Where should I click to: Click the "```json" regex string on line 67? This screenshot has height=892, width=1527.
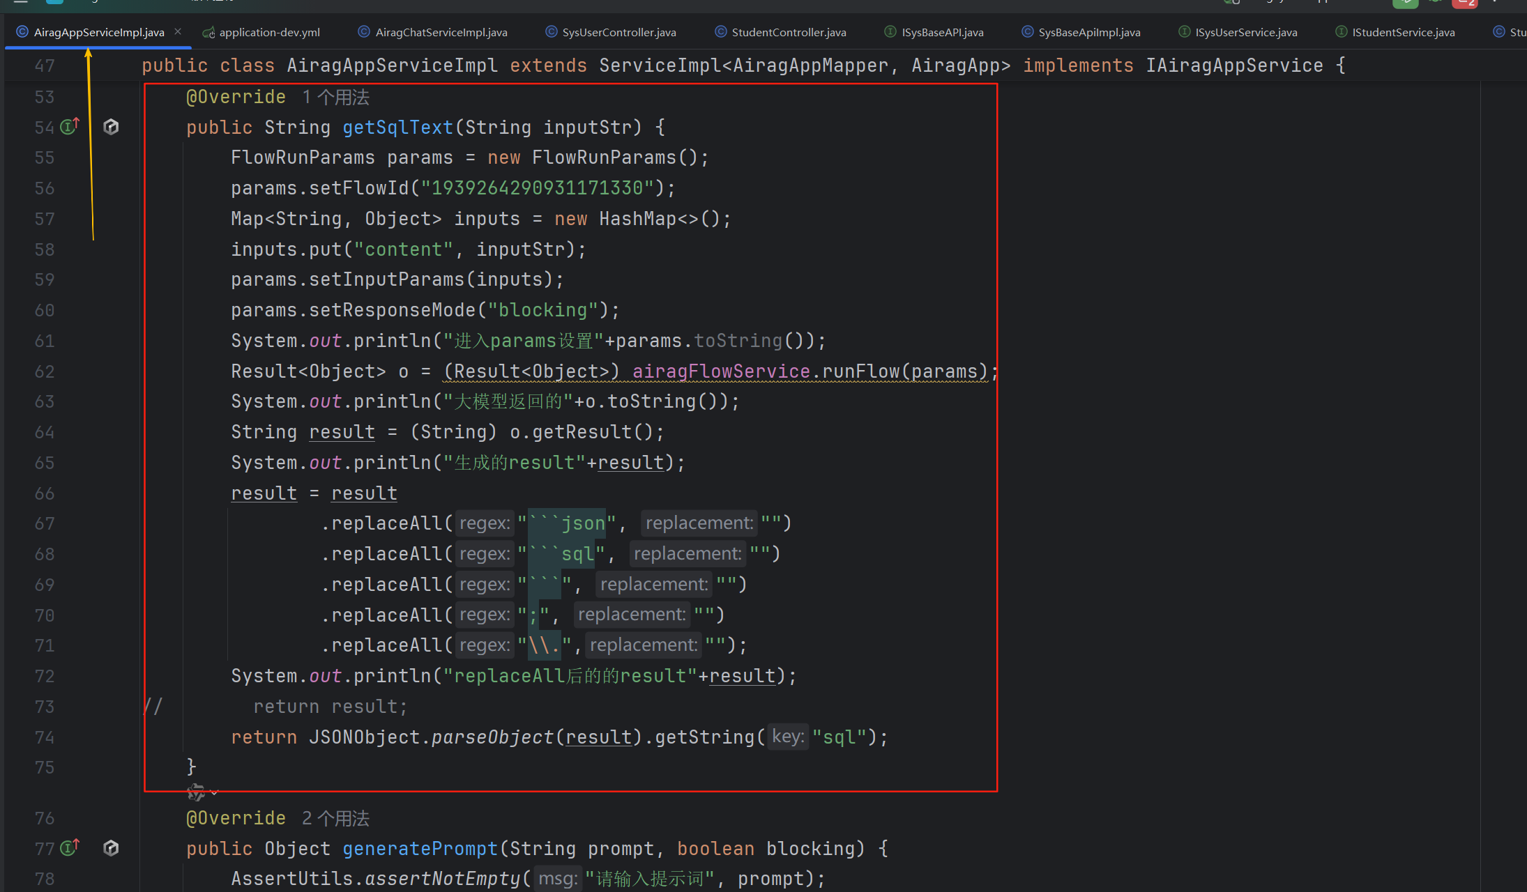tap(567, 523)
